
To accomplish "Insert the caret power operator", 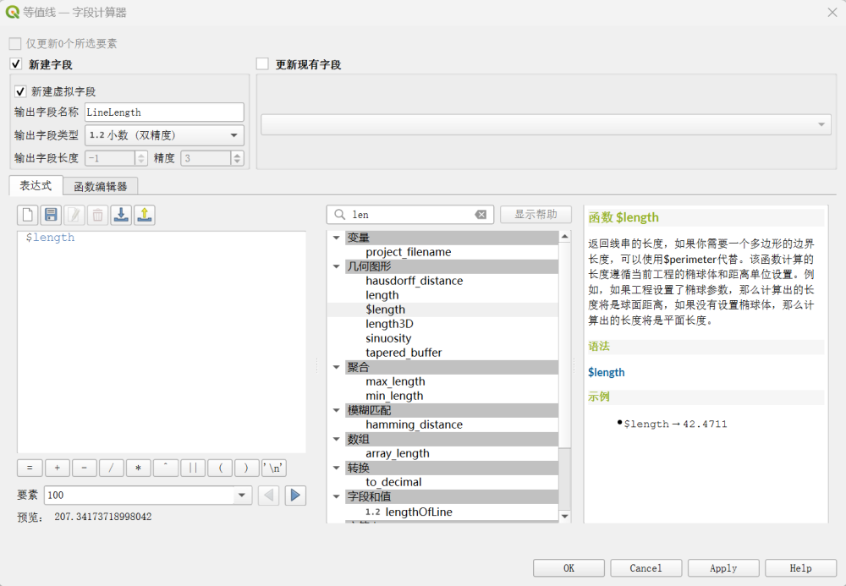I will (x=166, y=468).
